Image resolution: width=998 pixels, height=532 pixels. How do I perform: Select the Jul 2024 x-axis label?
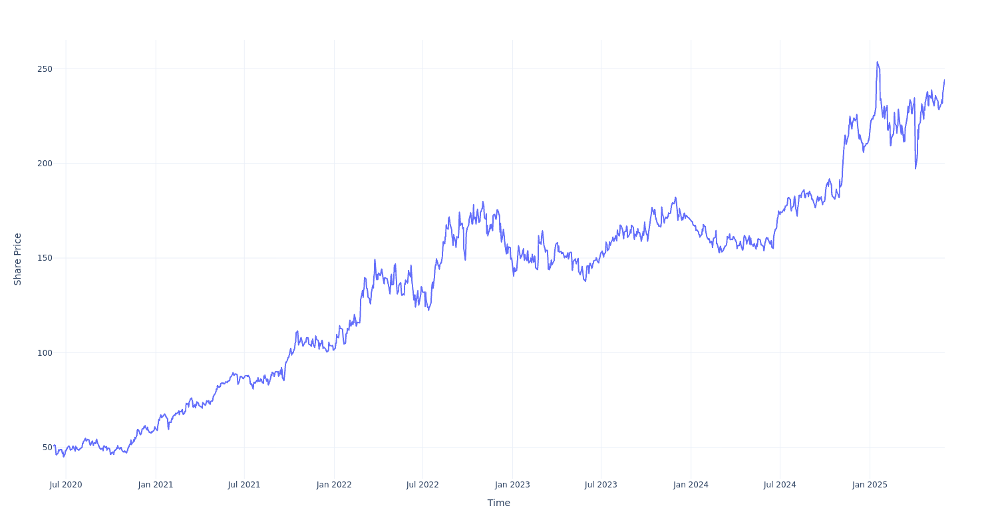click(x=780, y=485)
